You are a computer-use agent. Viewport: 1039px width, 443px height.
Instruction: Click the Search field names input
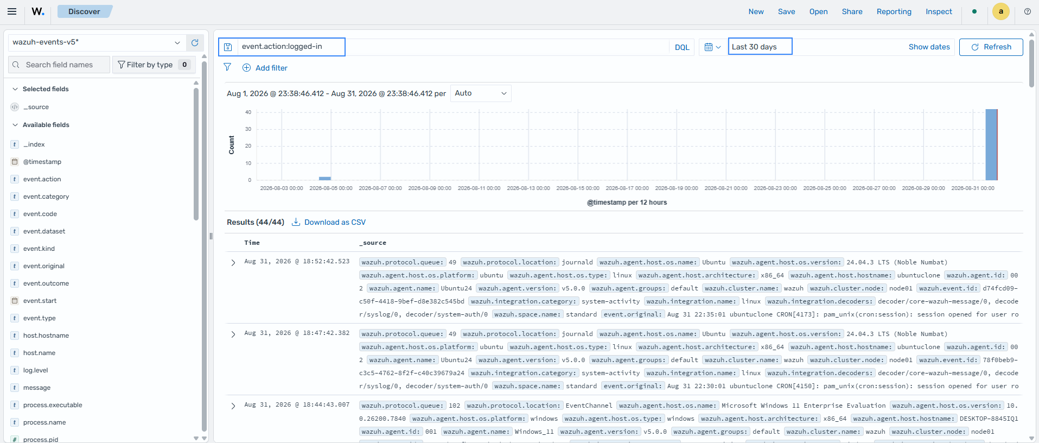59,65
